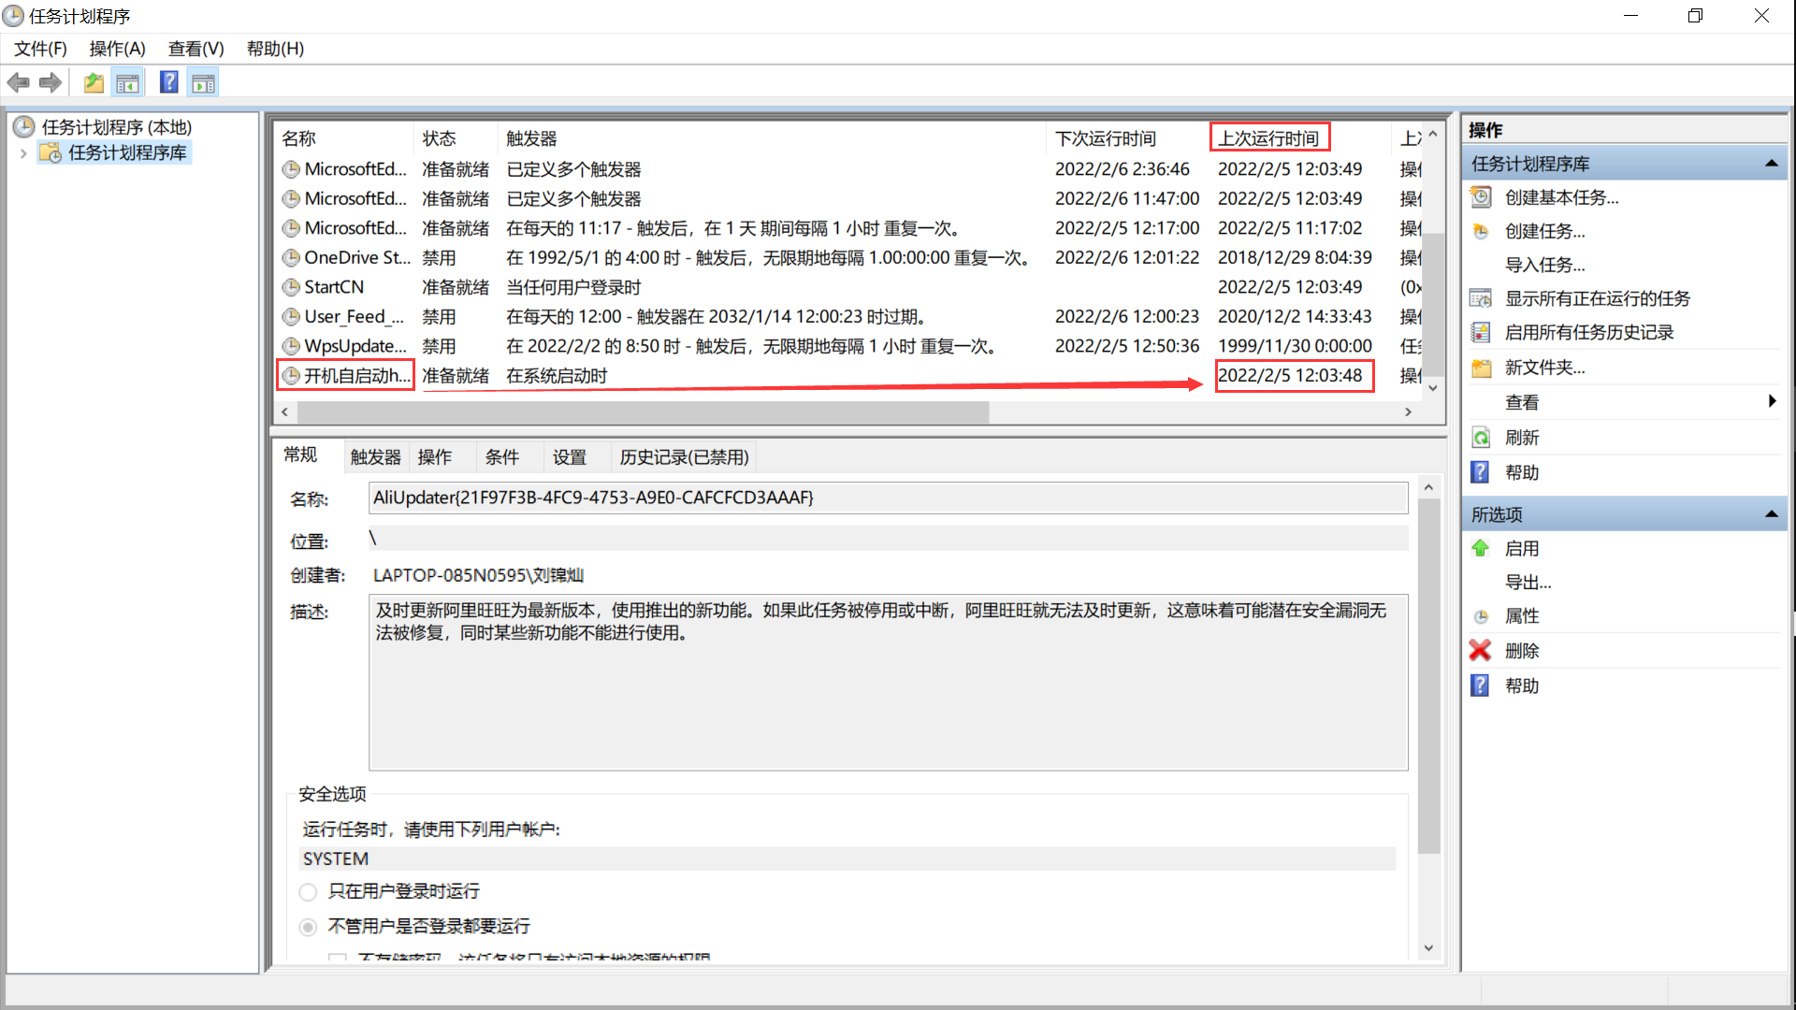Image resolution: width=1796 pixels, height=1010 pixels.
Task: Click the green Enable arrow icon
Action: pyautogui.click(x=1480, y=549)
